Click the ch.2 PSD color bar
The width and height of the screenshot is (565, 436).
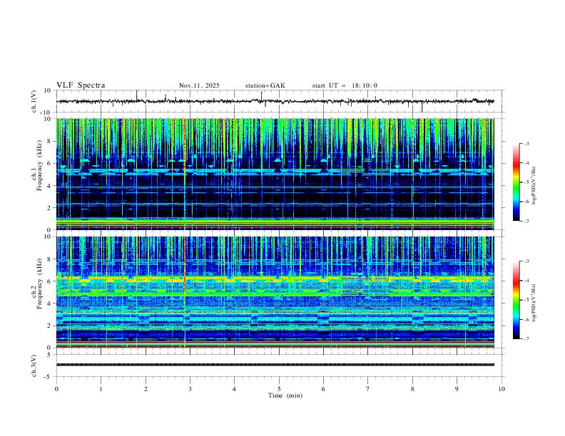click(516, 300)
